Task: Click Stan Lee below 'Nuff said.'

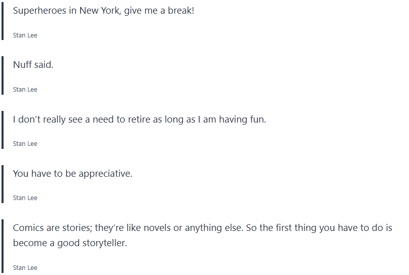Action: pyautogui.click(x=25, y=90)
